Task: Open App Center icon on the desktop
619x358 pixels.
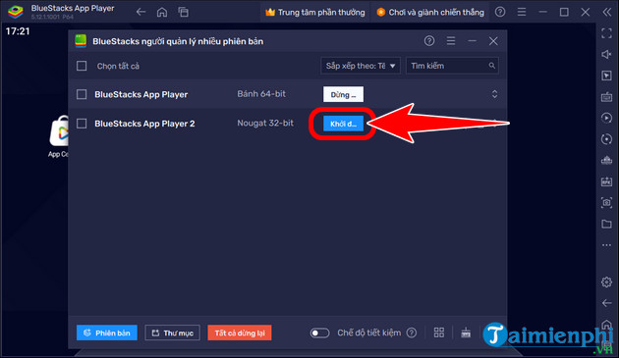Action: (x=59, y=136)
